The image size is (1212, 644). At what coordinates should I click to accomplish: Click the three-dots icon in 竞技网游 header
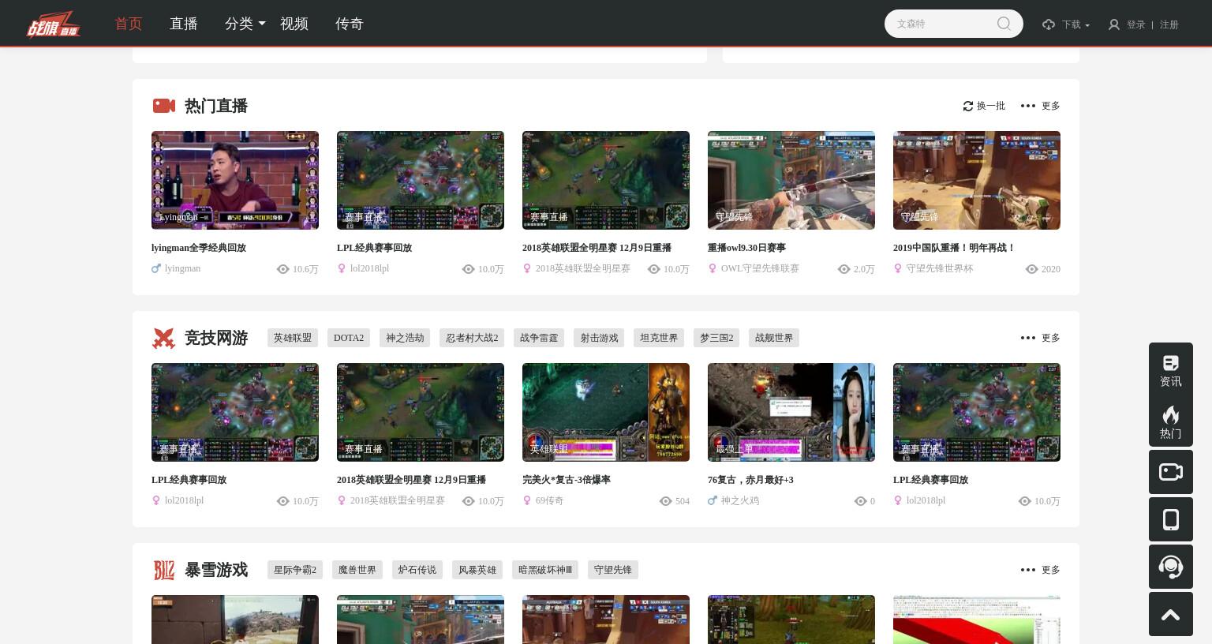(x=1027, y=338)
